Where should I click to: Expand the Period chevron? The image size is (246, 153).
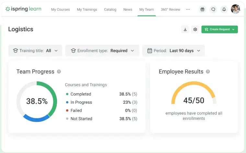(199, 51)
